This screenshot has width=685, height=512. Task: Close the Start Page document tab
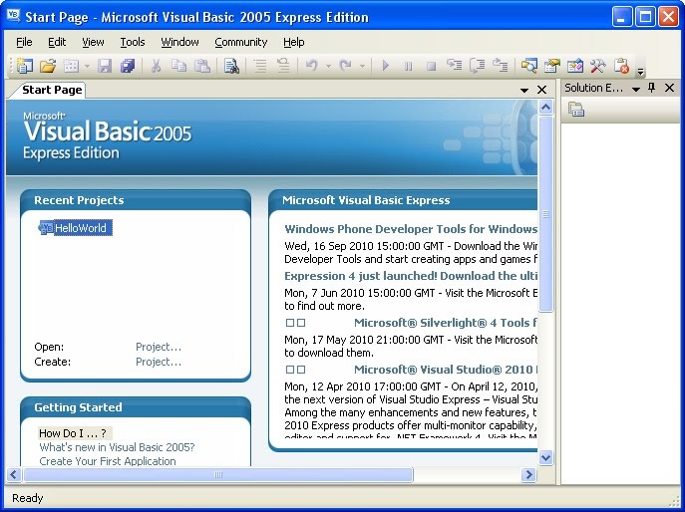tap(541, 90)
